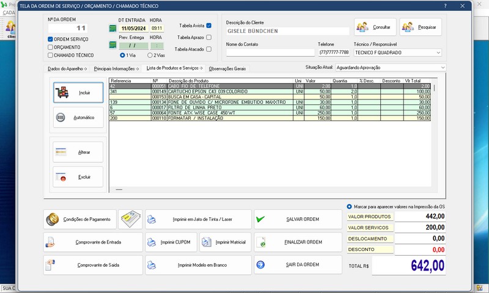Click the Excluir item button
Viewport: 489px width, 293px height.
pyautogui.click(x=78, y=177)
